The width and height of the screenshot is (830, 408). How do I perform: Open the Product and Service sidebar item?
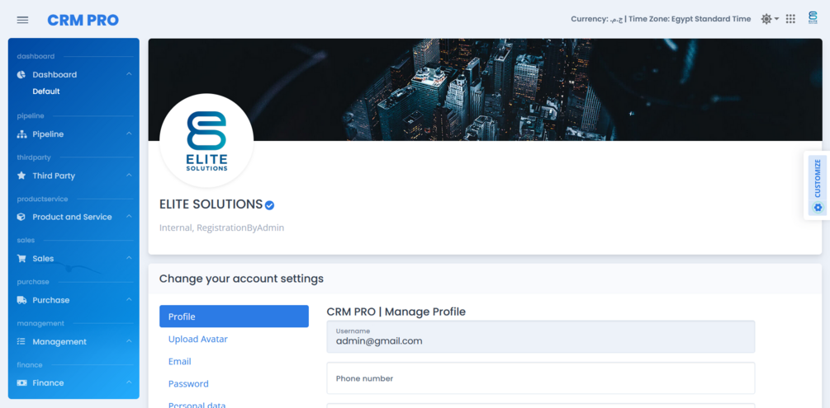point(74,217)
